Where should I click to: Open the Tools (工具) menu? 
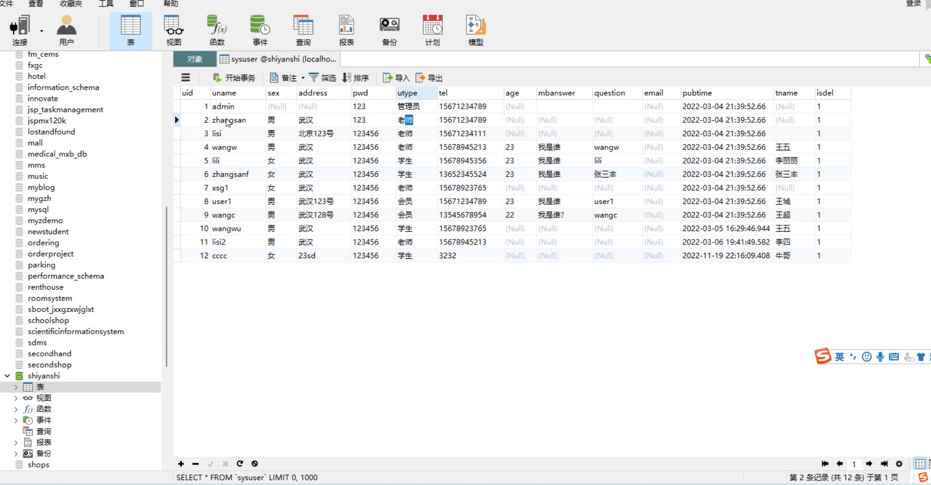[106, 4]
